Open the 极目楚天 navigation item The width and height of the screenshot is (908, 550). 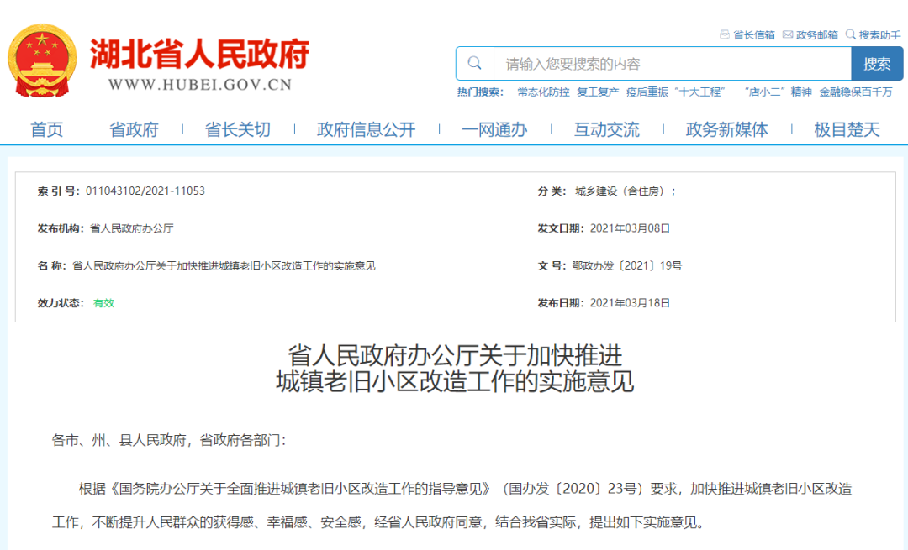[x=847, y=129]
